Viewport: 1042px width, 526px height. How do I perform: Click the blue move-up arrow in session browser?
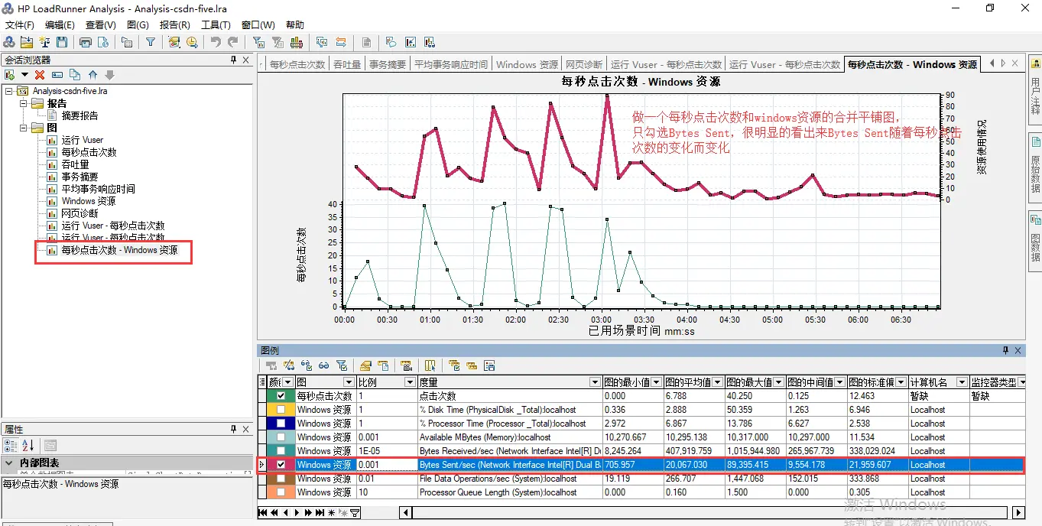(x=93, y=75)
